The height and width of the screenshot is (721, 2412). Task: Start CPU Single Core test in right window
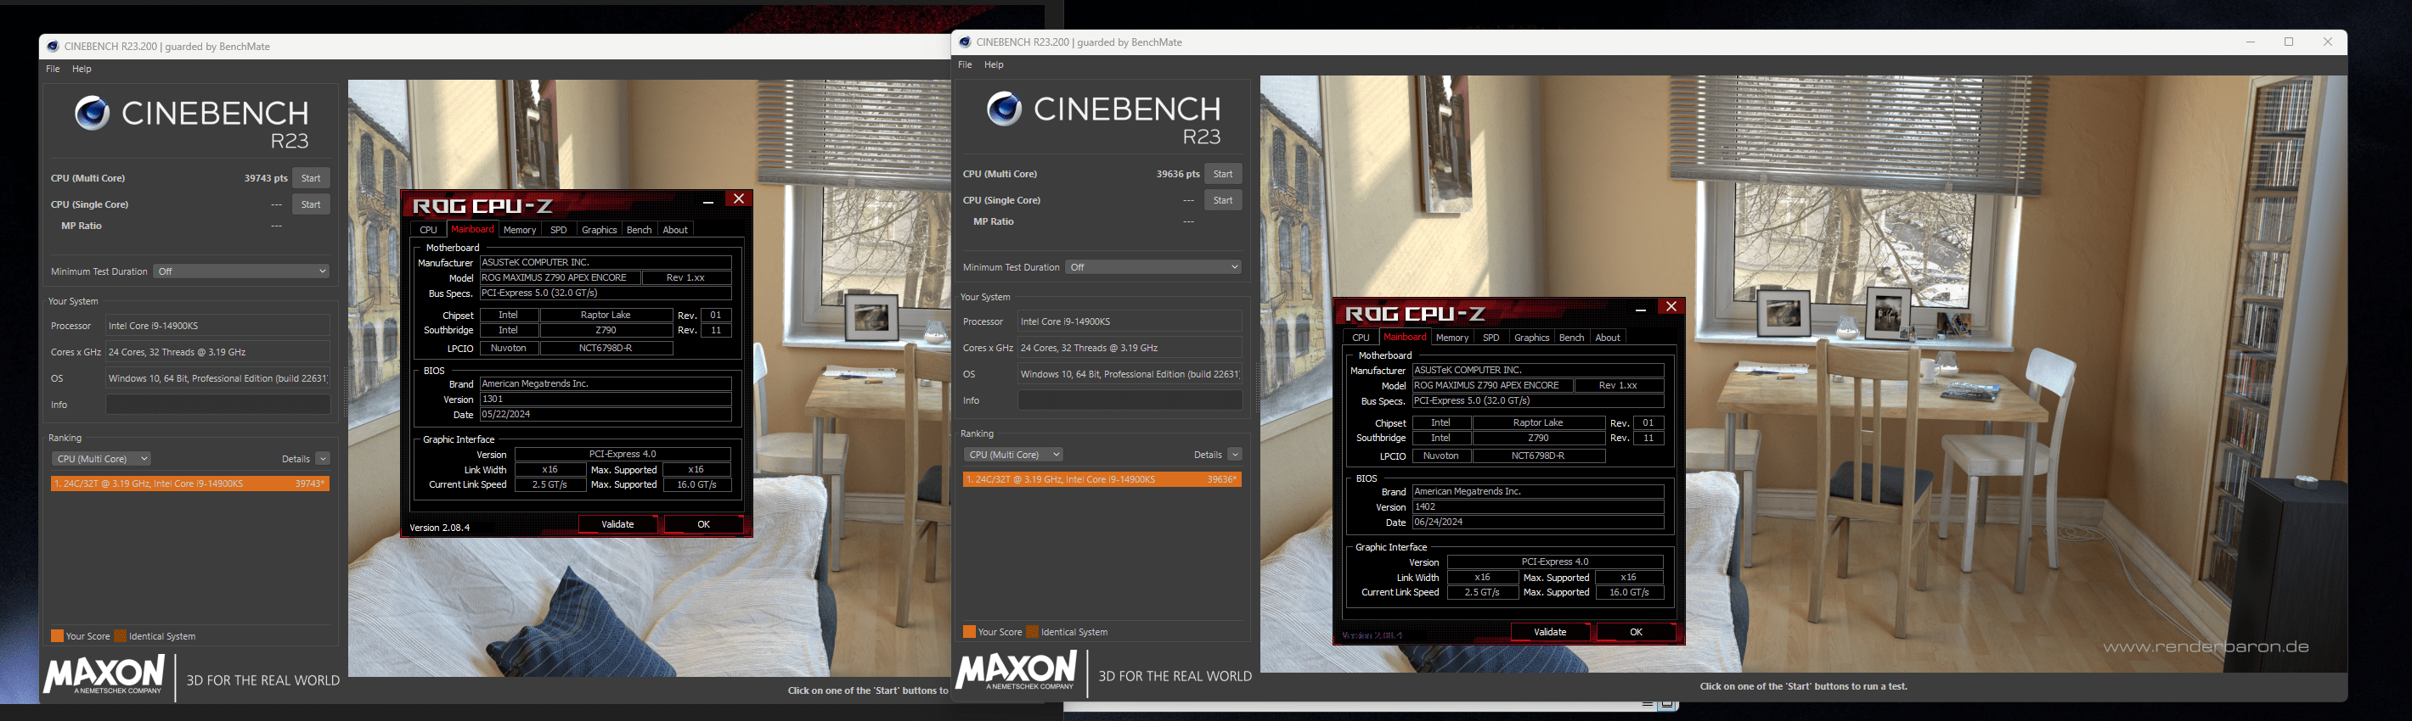point(1223,200)
